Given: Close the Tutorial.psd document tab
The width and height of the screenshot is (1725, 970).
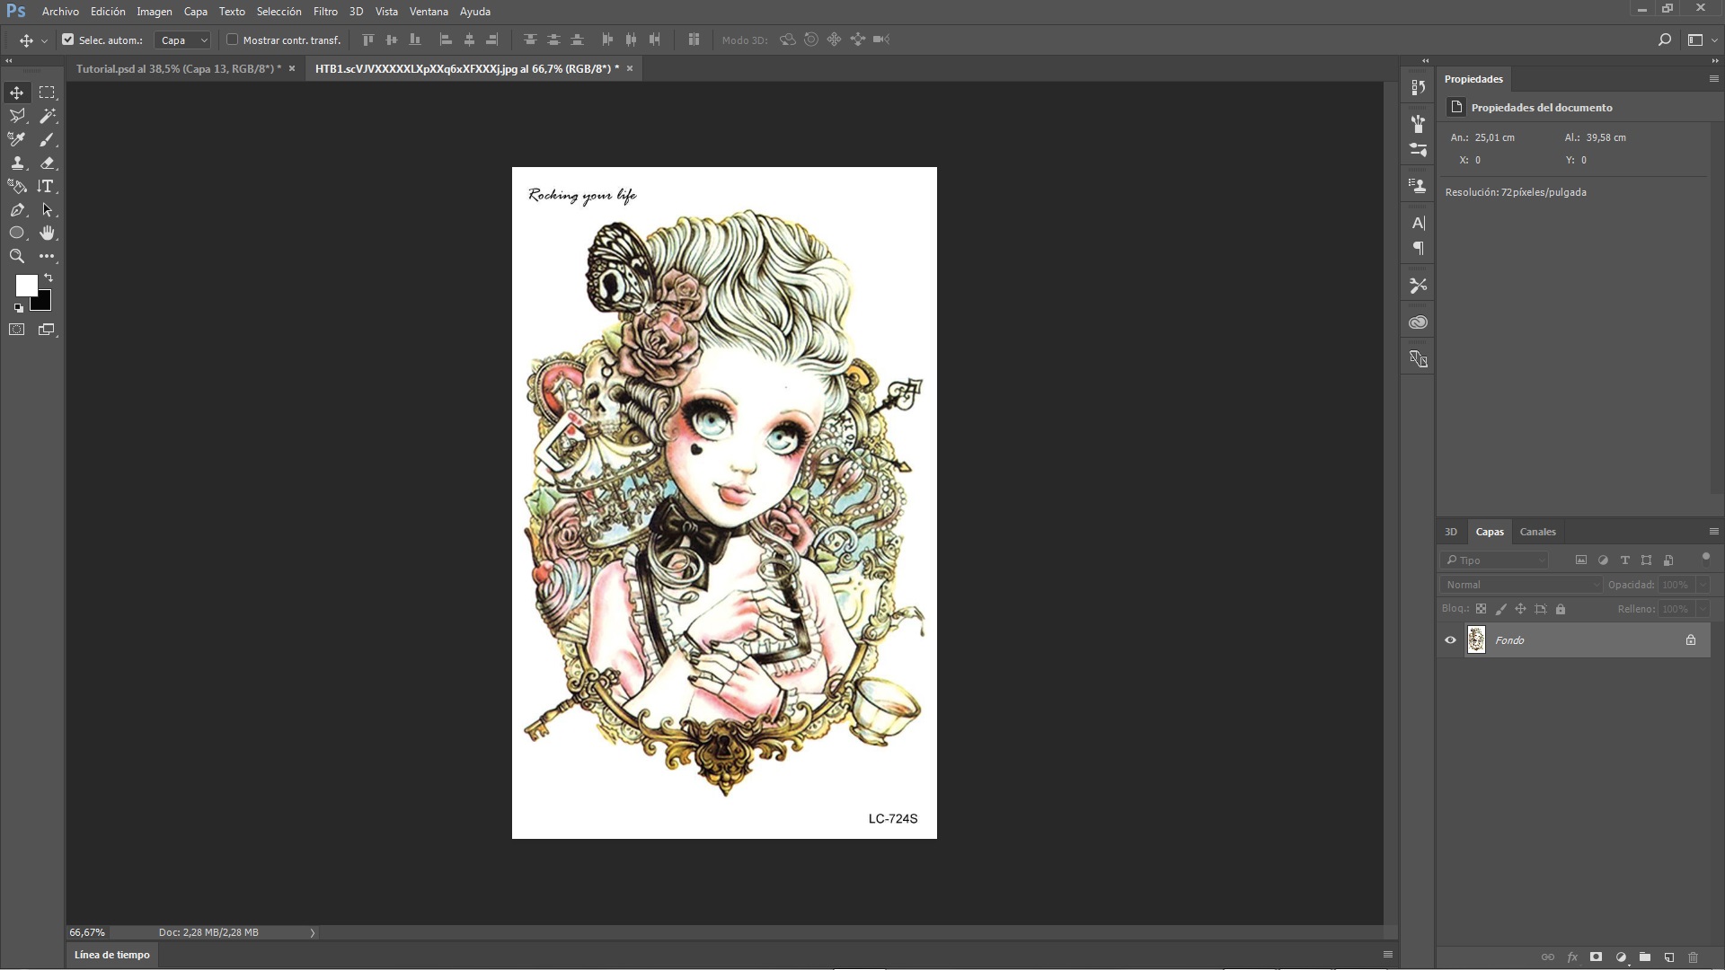Looking at the screenshot, I should click(x=292, y=68).
